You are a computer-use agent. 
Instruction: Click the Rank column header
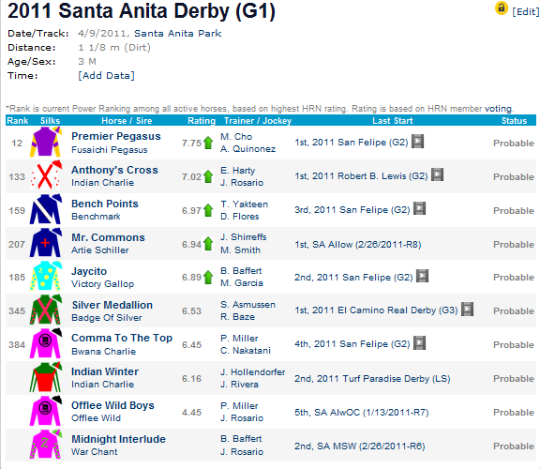(18, 121)
